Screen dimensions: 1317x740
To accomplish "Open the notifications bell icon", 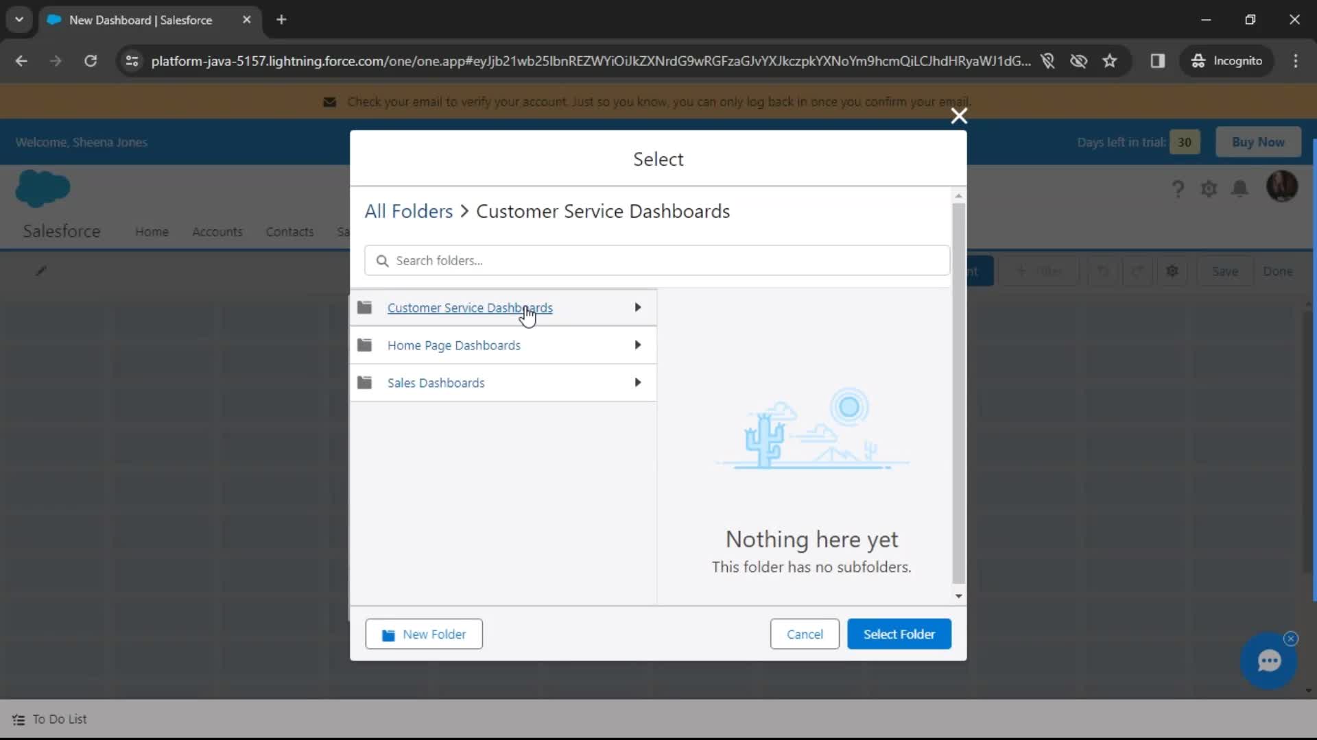I will pos(1239,188).
